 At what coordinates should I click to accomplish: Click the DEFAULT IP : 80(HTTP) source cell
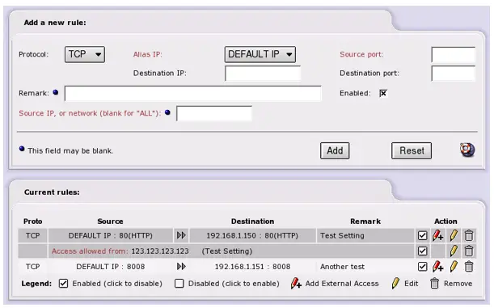pyautogui.click(x=110, y=235)
